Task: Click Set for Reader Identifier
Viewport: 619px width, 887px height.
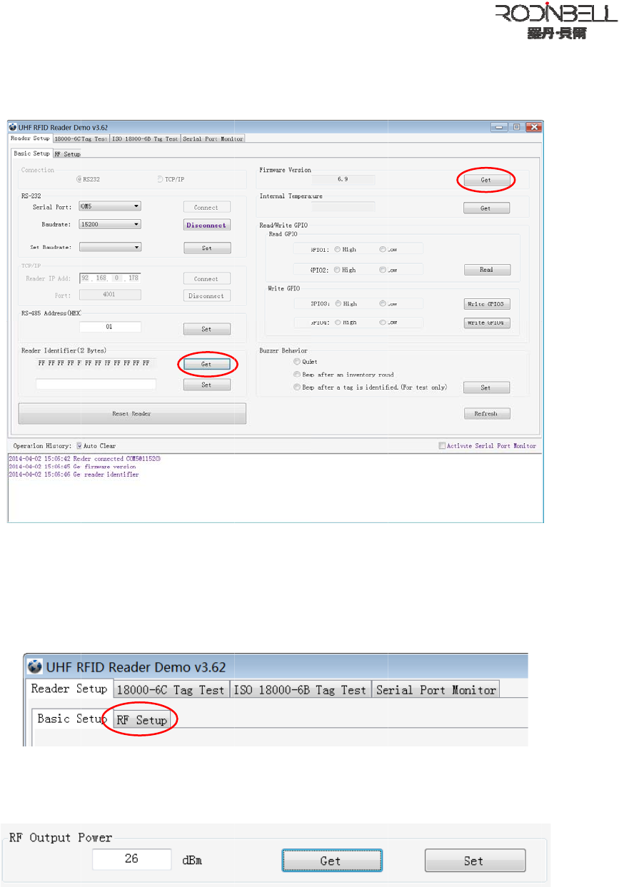Action: pyautogui.click(x=207, y=385)
